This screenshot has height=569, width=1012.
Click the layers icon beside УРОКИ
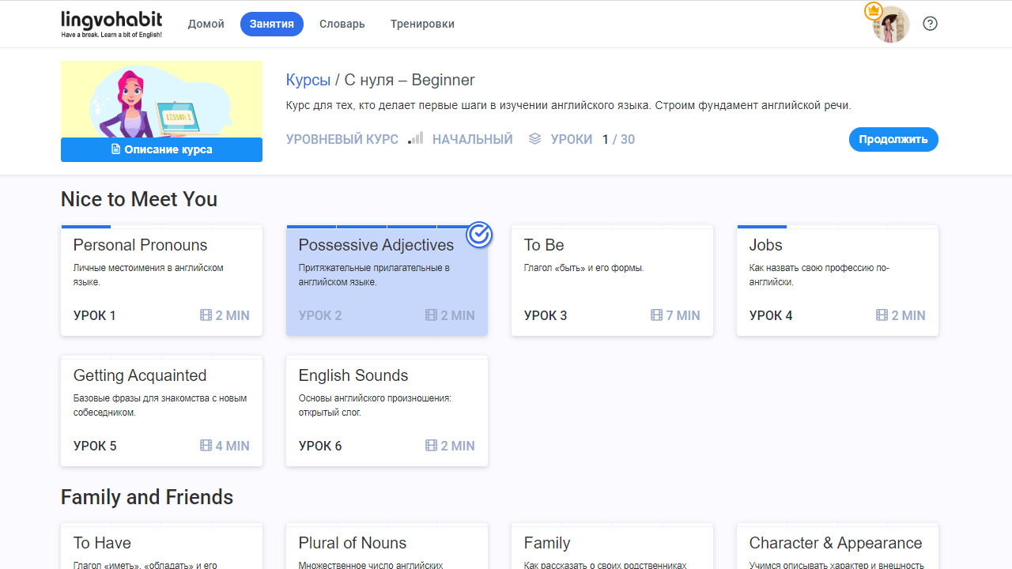[535, 139]
